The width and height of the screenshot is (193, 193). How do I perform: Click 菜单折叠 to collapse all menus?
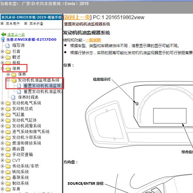tap(36, 24)
